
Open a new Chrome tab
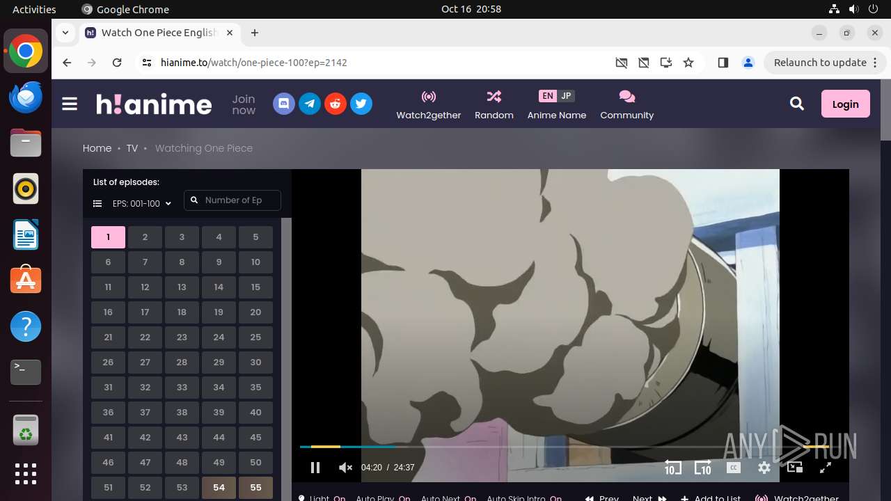255,33
